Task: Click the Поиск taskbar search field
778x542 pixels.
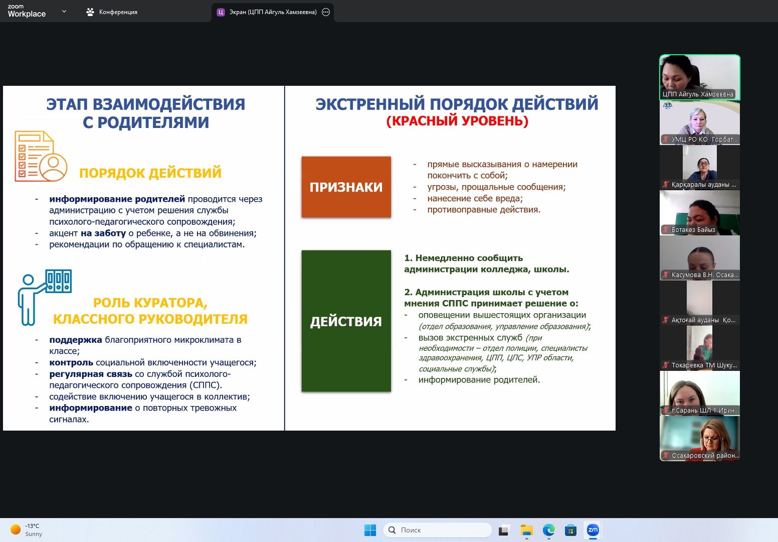Action: coord(437,530)
